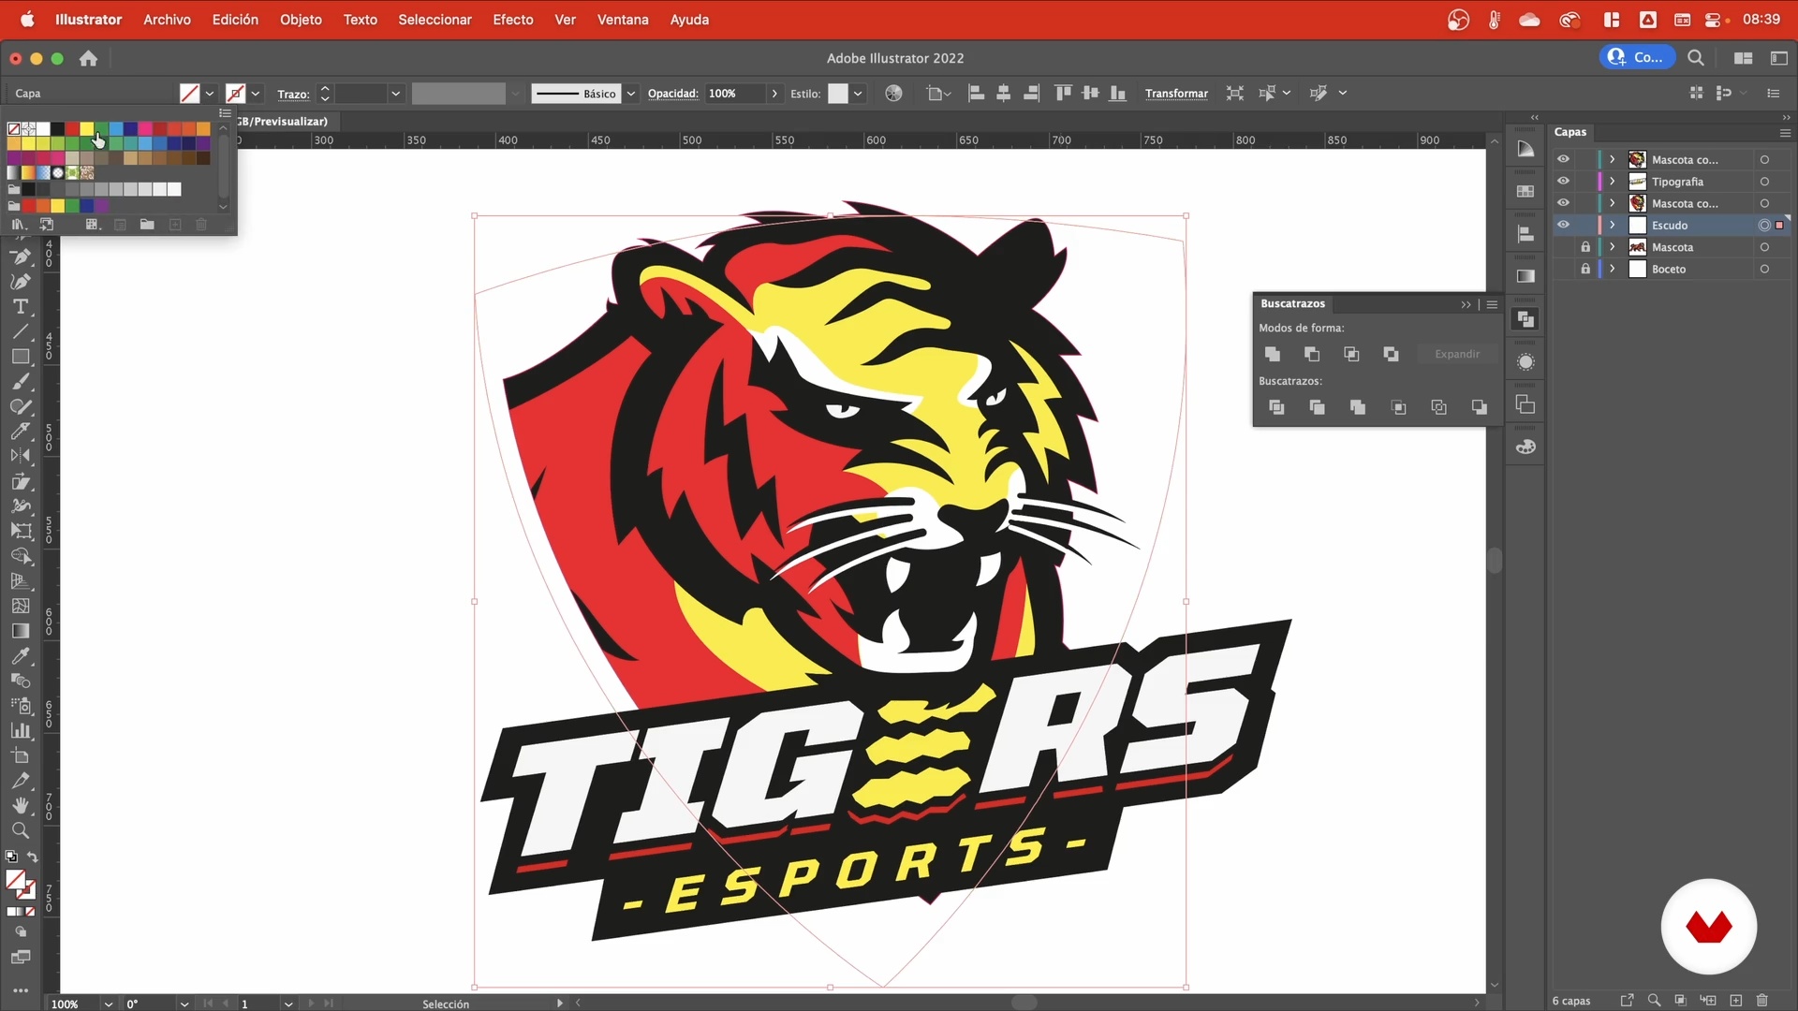The image size is (1798, 1011).
Task: Expand the Mascota layer contents
Action: point(1613,247)
